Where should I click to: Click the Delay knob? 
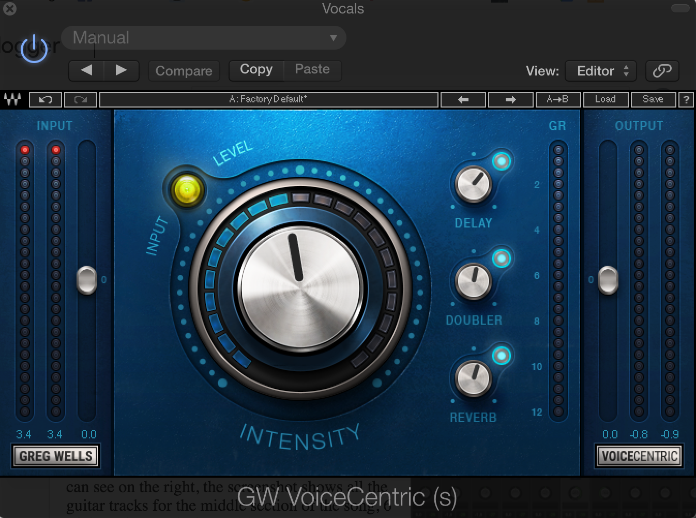pyautogui.click(x=473, y=184)
